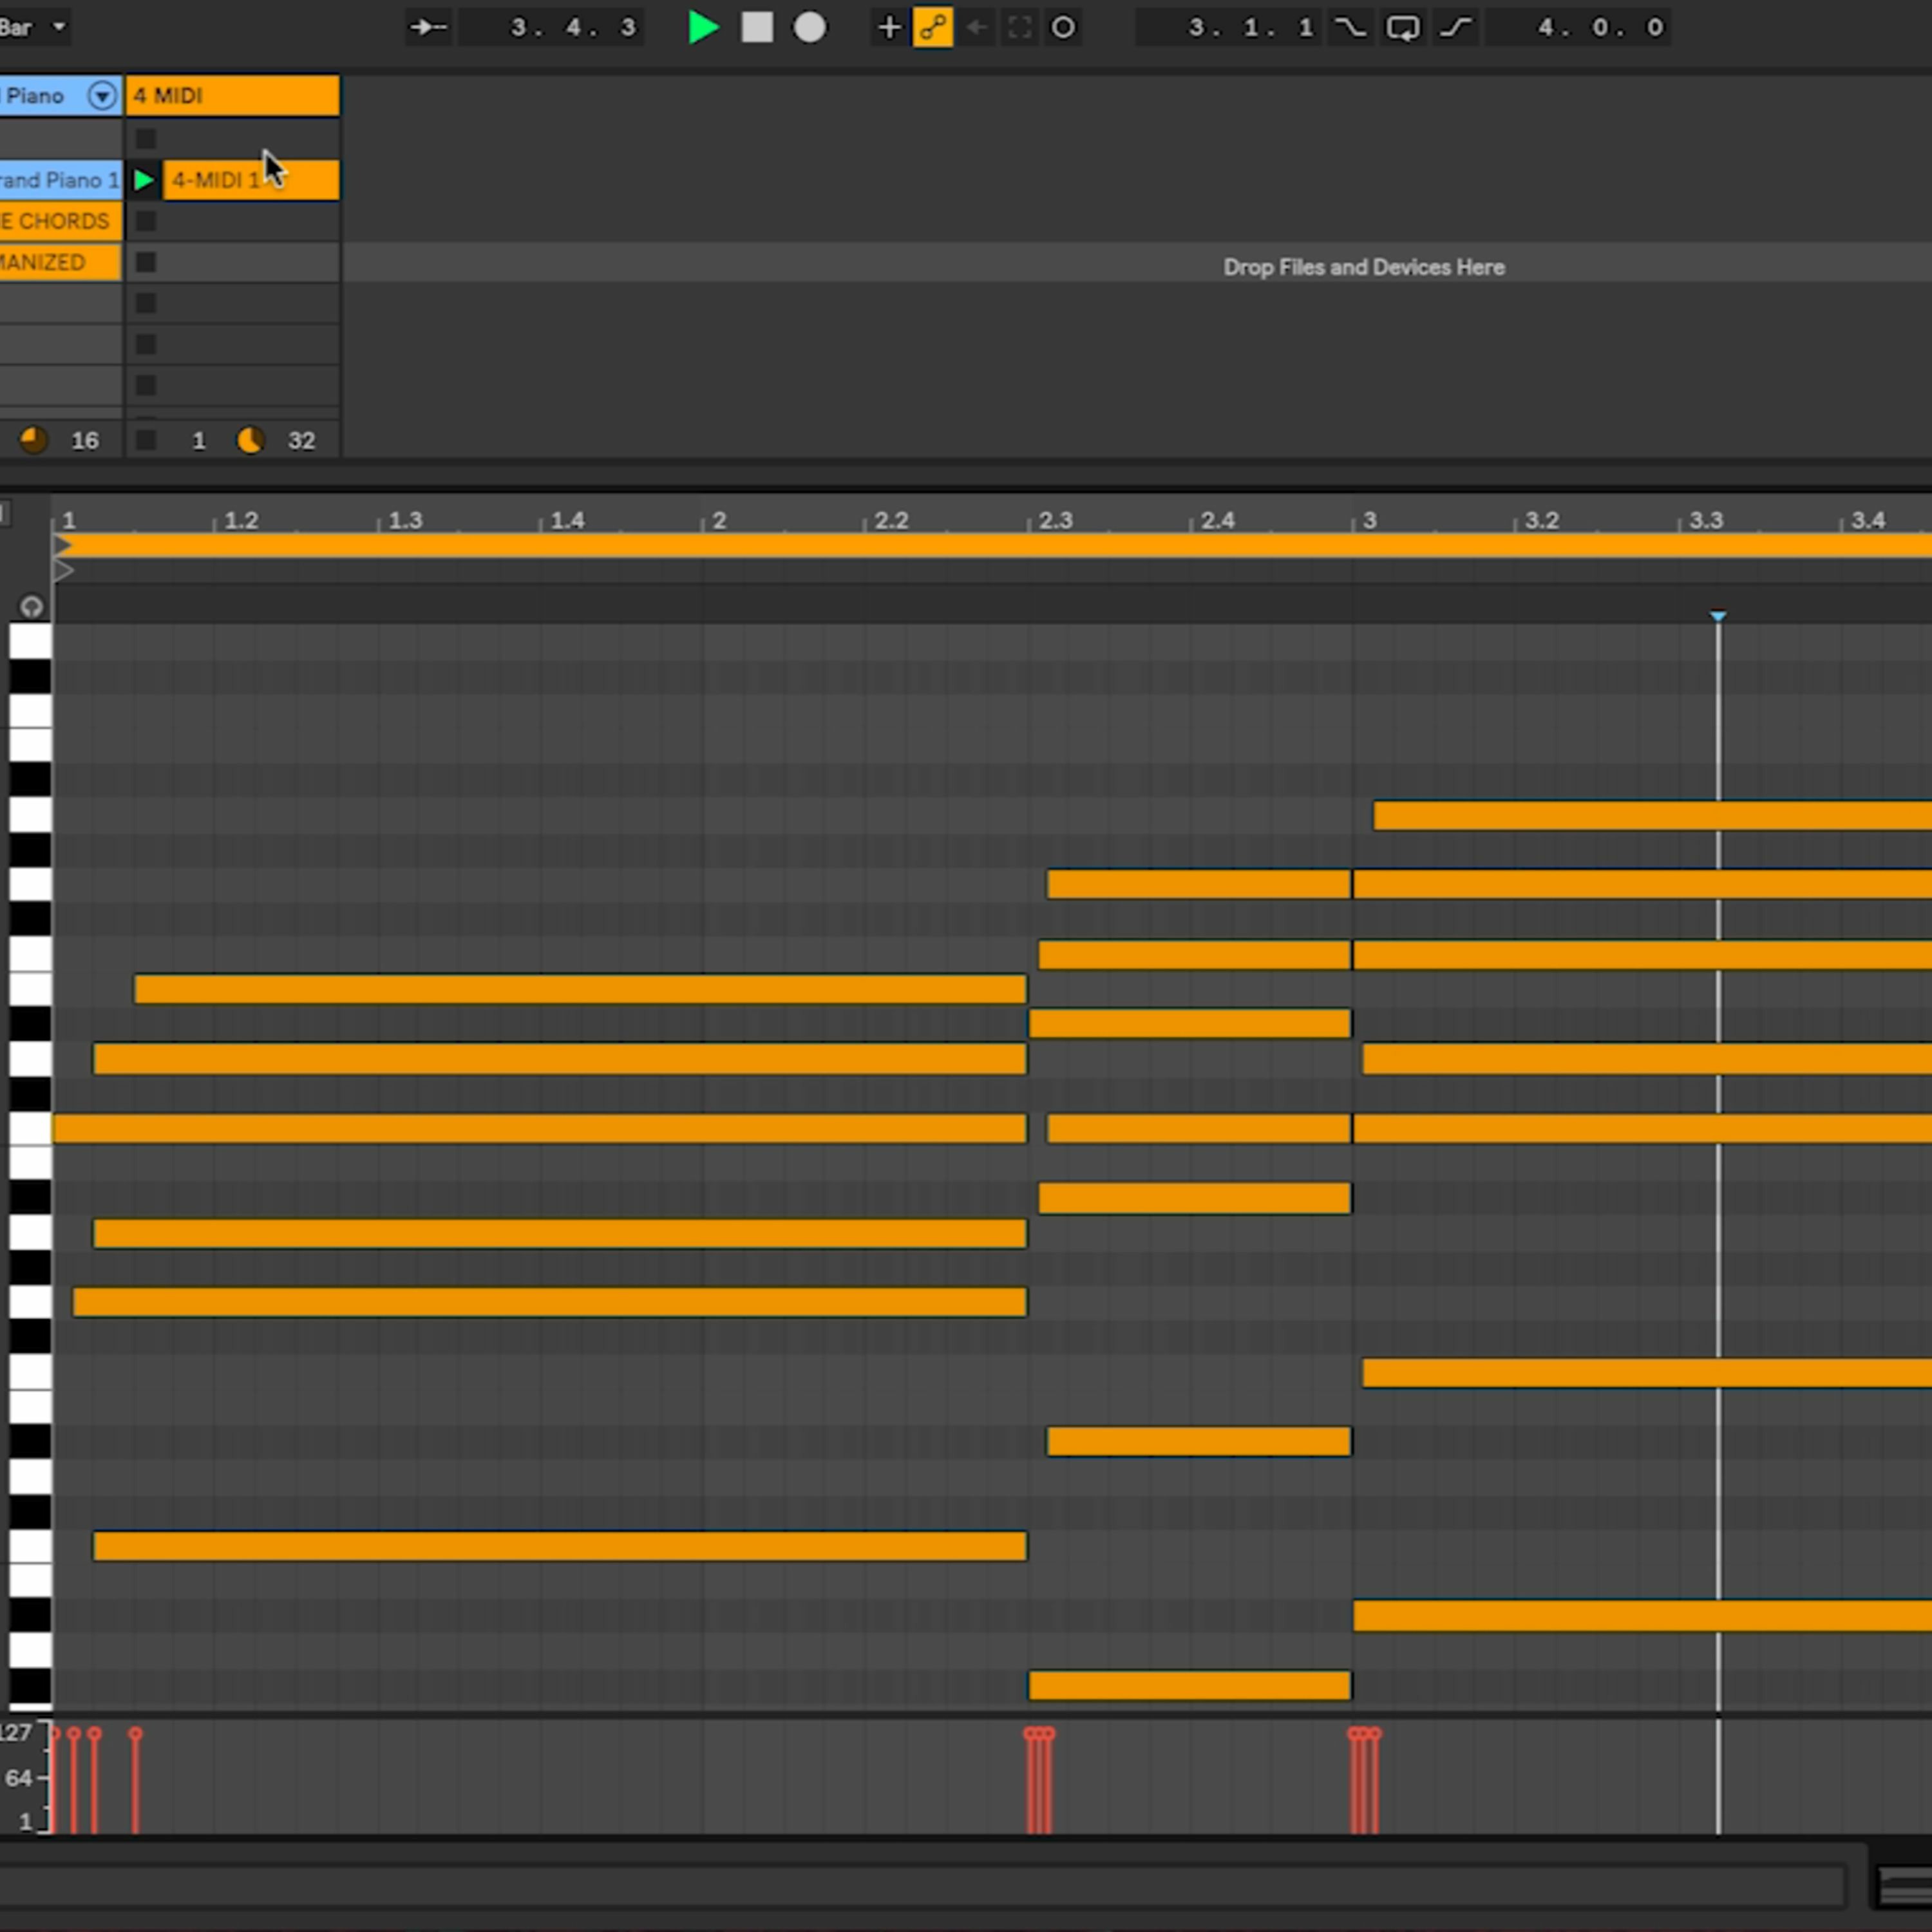
Task: Click stop button in slot beside E CHORDS
Action: click(x=146, y=221)
